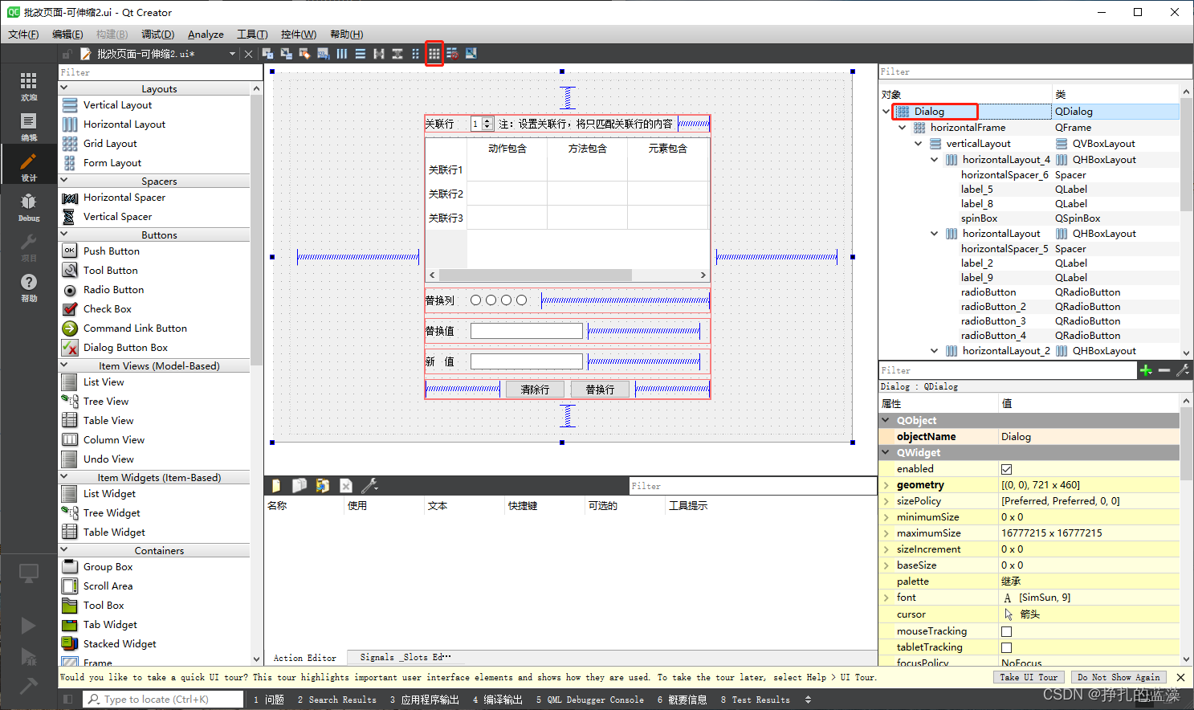Enable the mouseTracking checkbox
The height and width of the screenshot is (710, 1194).
coord(1006,631)
